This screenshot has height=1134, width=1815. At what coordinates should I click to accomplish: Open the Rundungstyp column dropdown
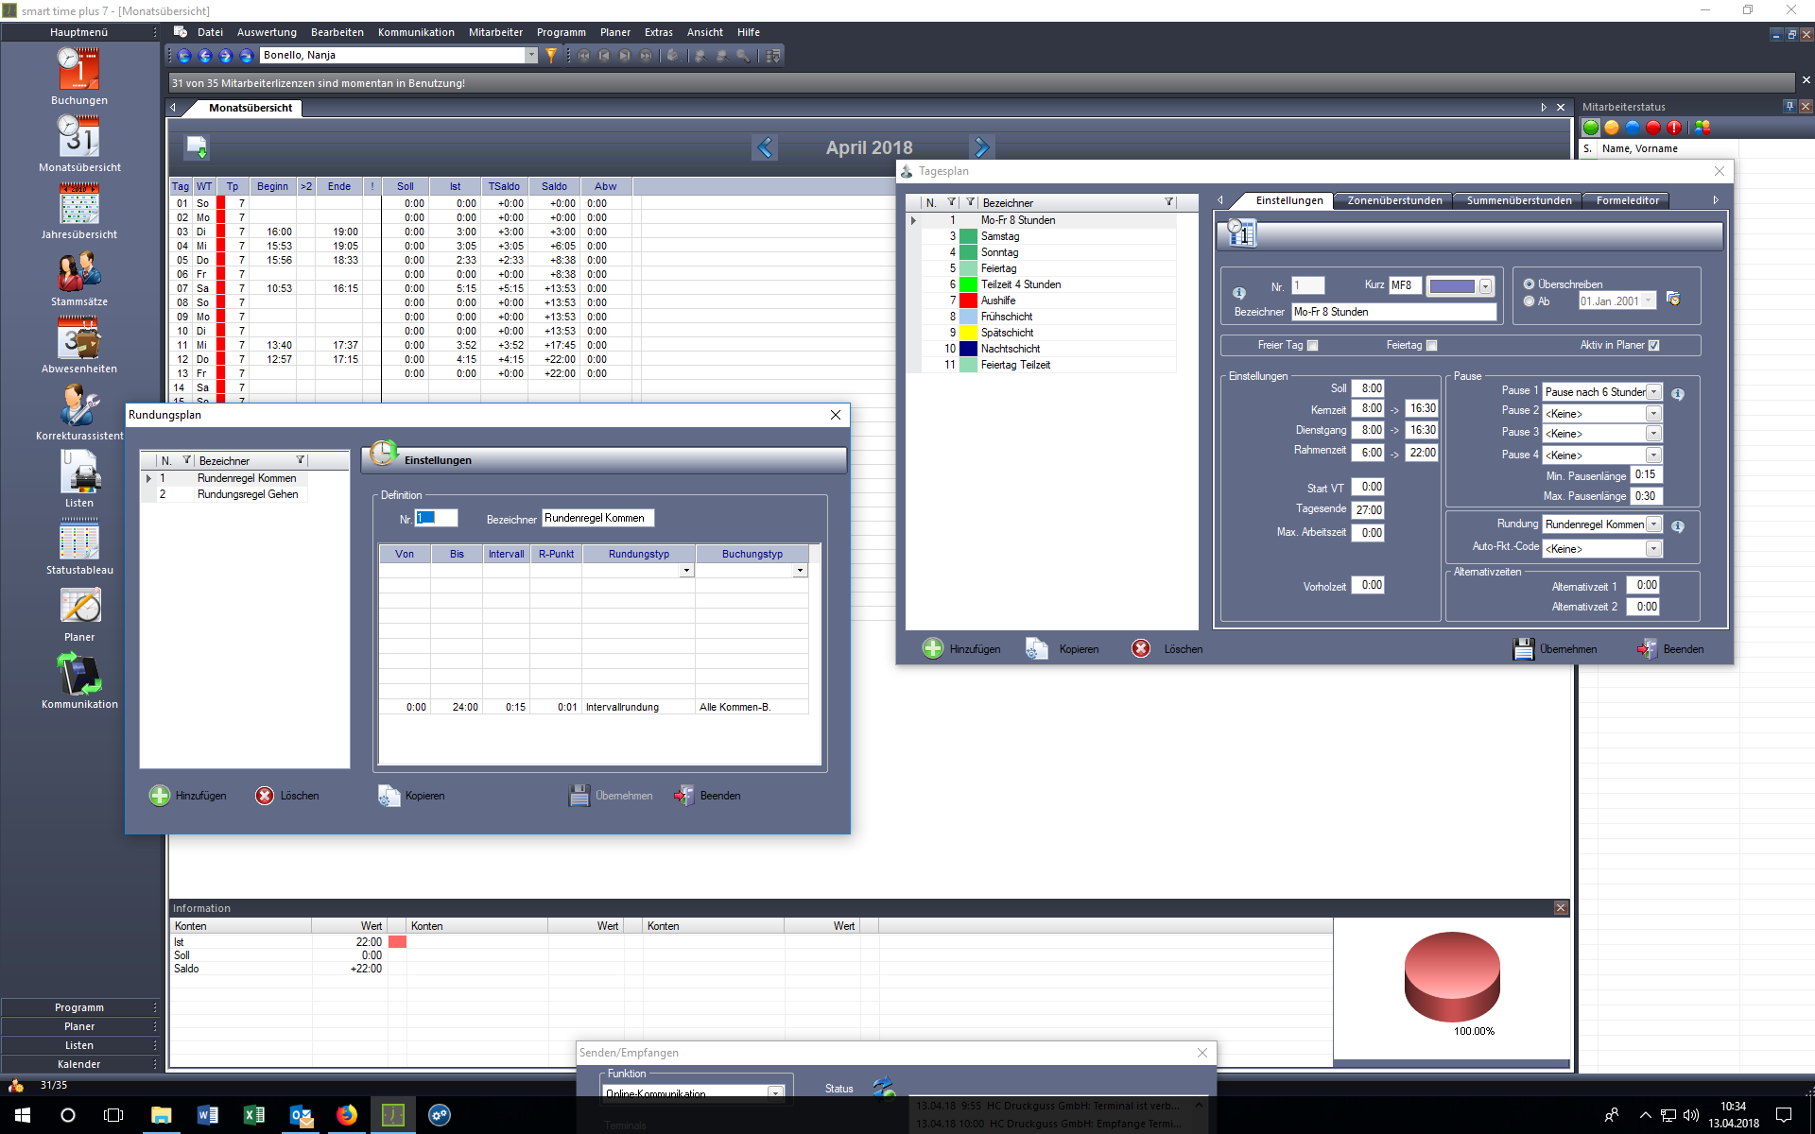coord(686,571)
